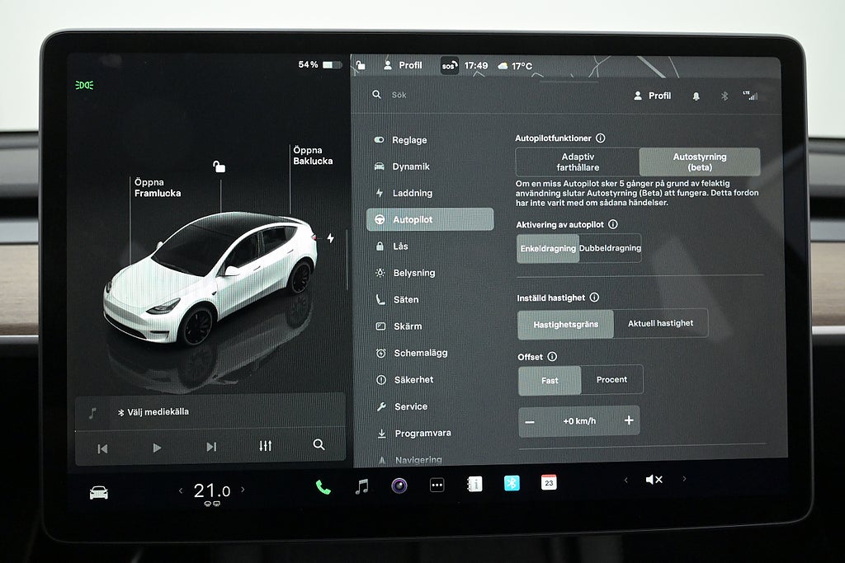
Task: Increase temperature with right chevron
Action: [243, 490]
